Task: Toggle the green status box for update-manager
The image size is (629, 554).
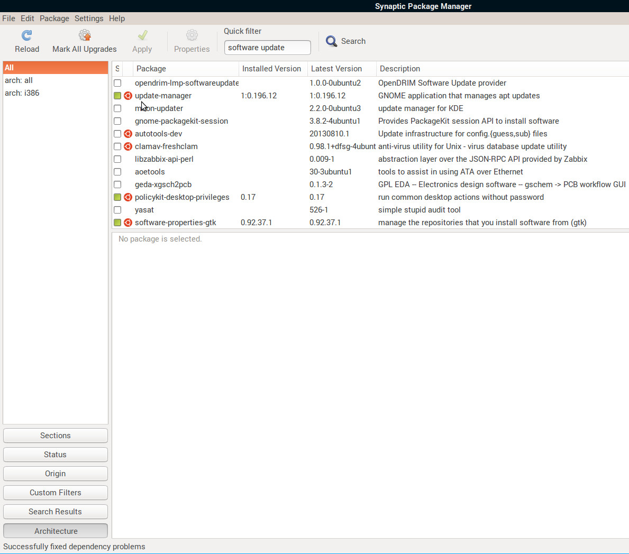Action: tap(117, 96)
